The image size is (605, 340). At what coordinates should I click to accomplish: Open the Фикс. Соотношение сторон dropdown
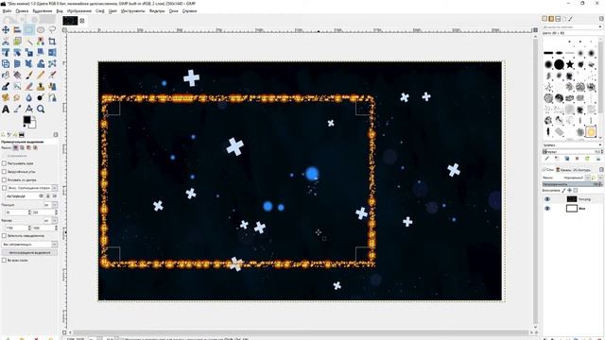55,188
